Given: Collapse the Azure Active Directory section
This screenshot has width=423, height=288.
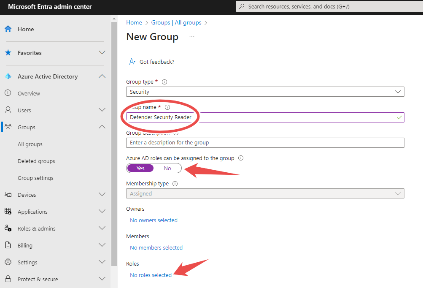Looking at the screenshot, I should click(x=102, y=76).
